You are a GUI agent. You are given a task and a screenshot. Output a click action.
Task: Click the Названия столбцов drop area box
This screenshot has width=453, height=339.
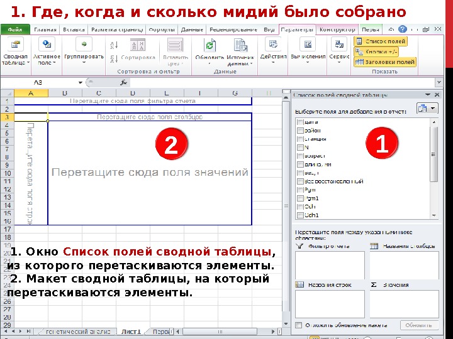[404, 265]
